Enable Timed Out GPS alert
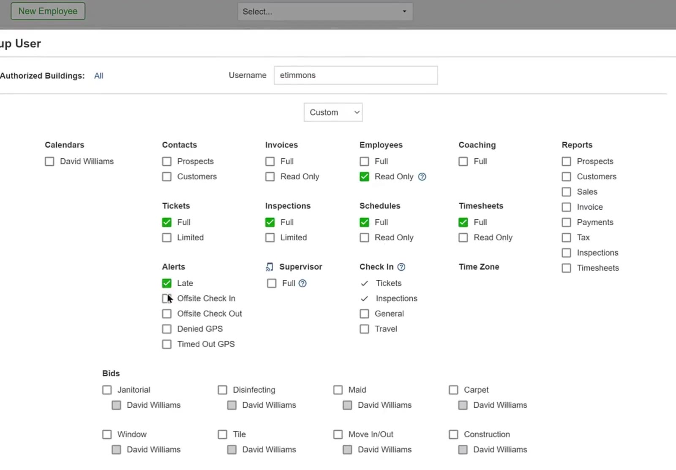The width and height of the screenshot is (676, 470). [x=167, y=344]
